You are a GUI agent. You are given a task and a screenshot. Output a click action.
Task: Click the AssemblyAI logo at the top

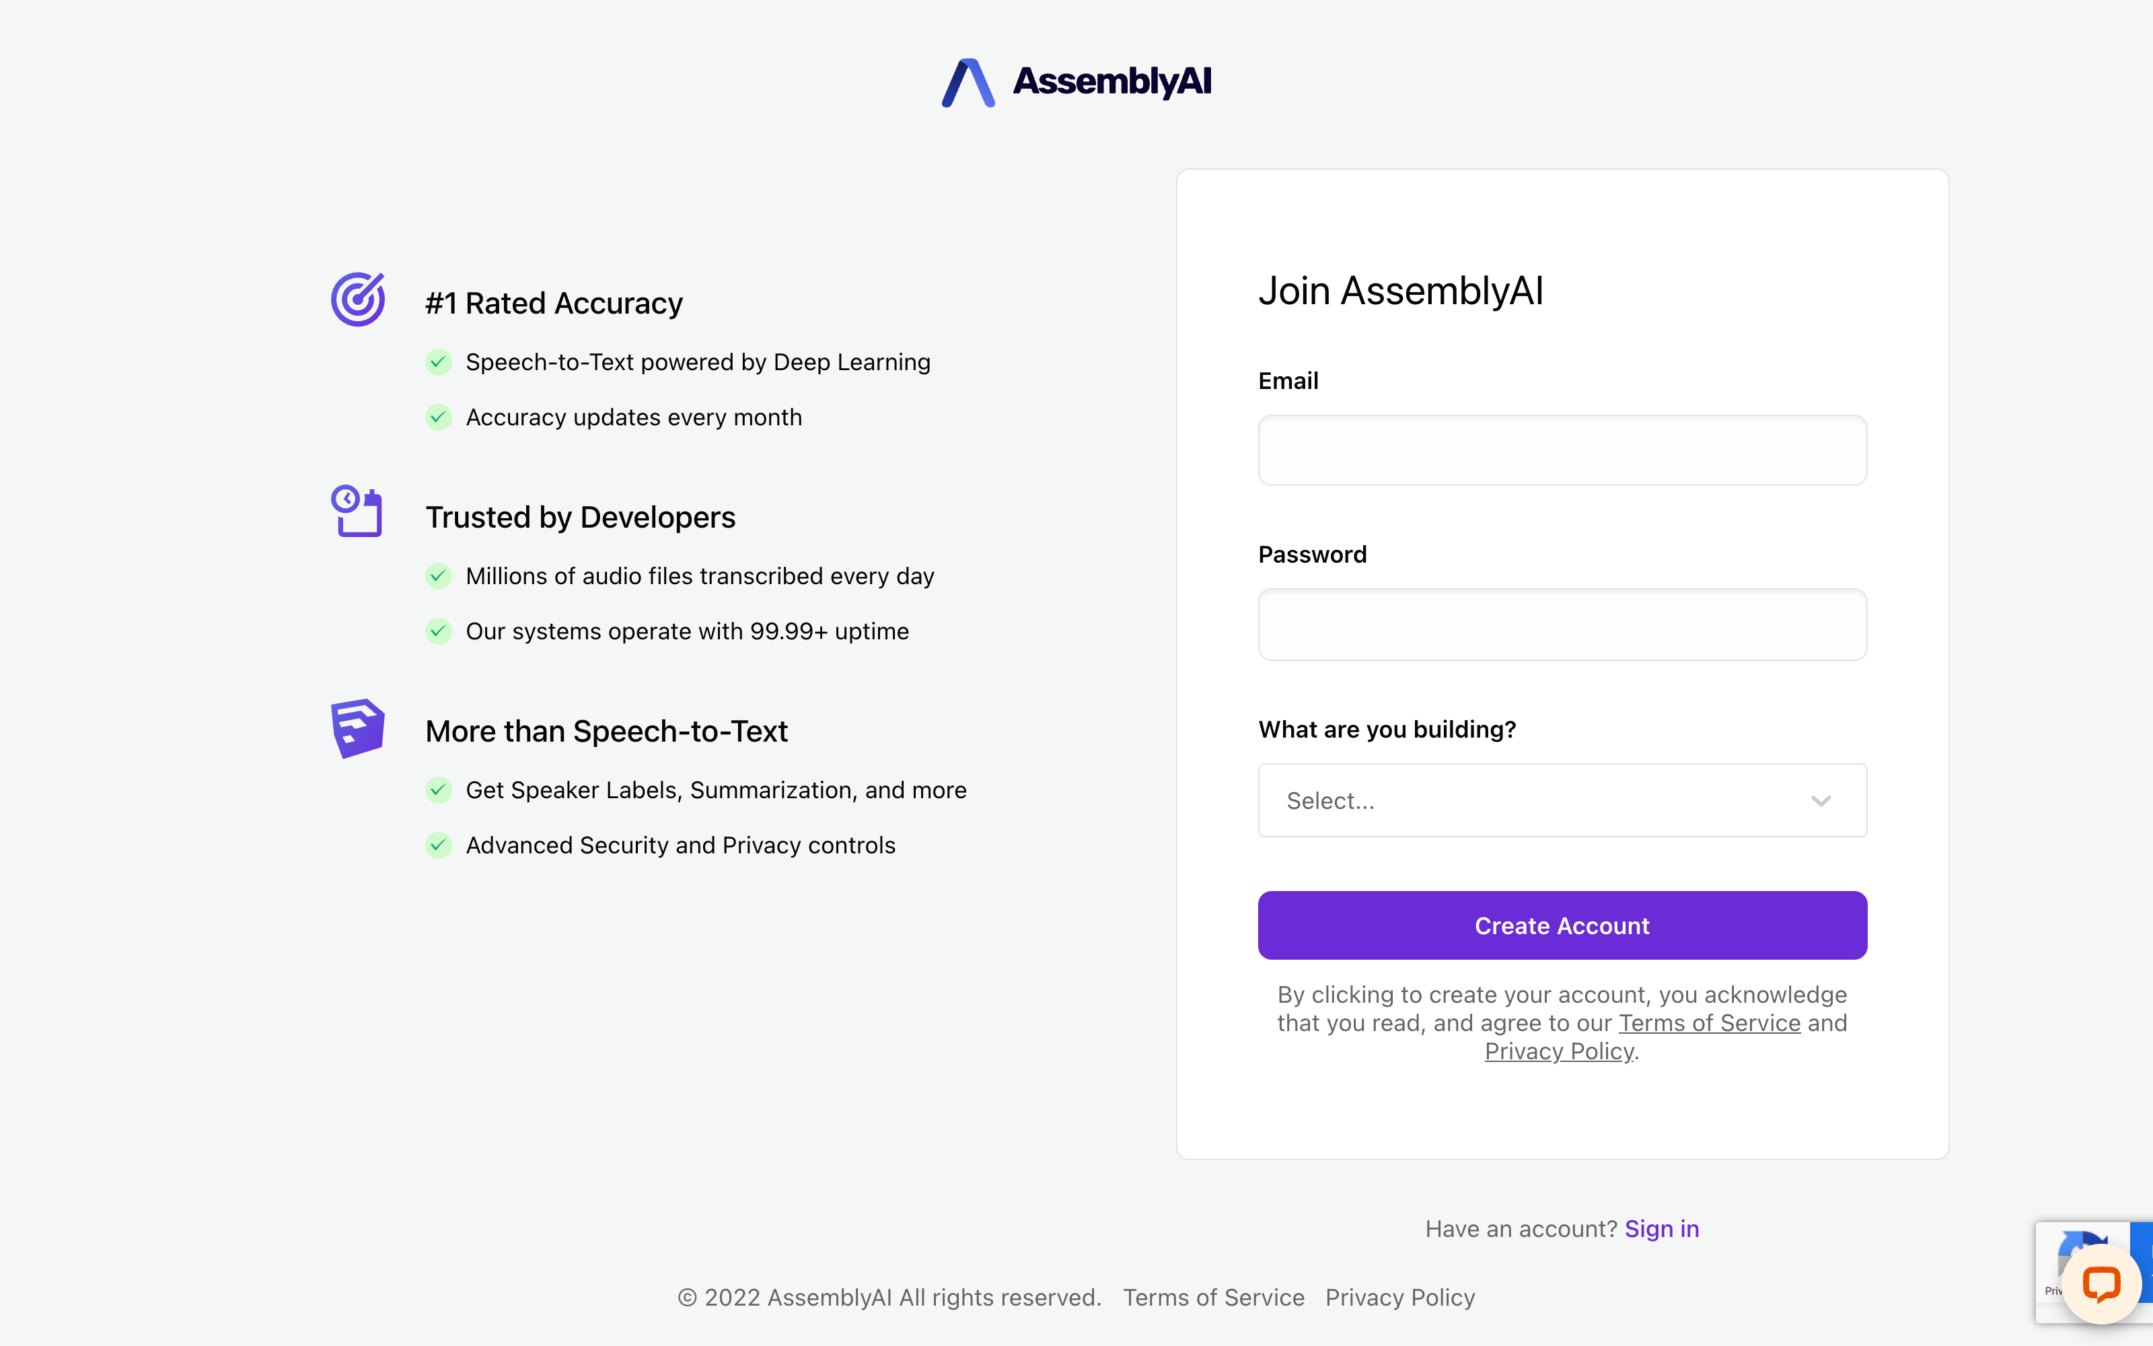1076,82
